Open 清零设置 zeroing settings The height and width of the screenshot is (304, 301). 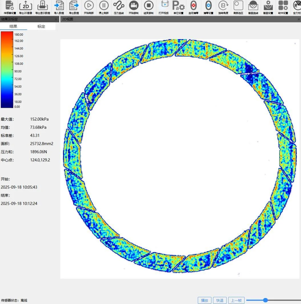click(208, 7)
